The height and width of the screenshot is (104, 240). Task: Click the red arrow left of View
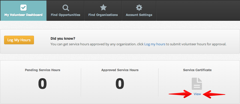[x=180, y=94]
